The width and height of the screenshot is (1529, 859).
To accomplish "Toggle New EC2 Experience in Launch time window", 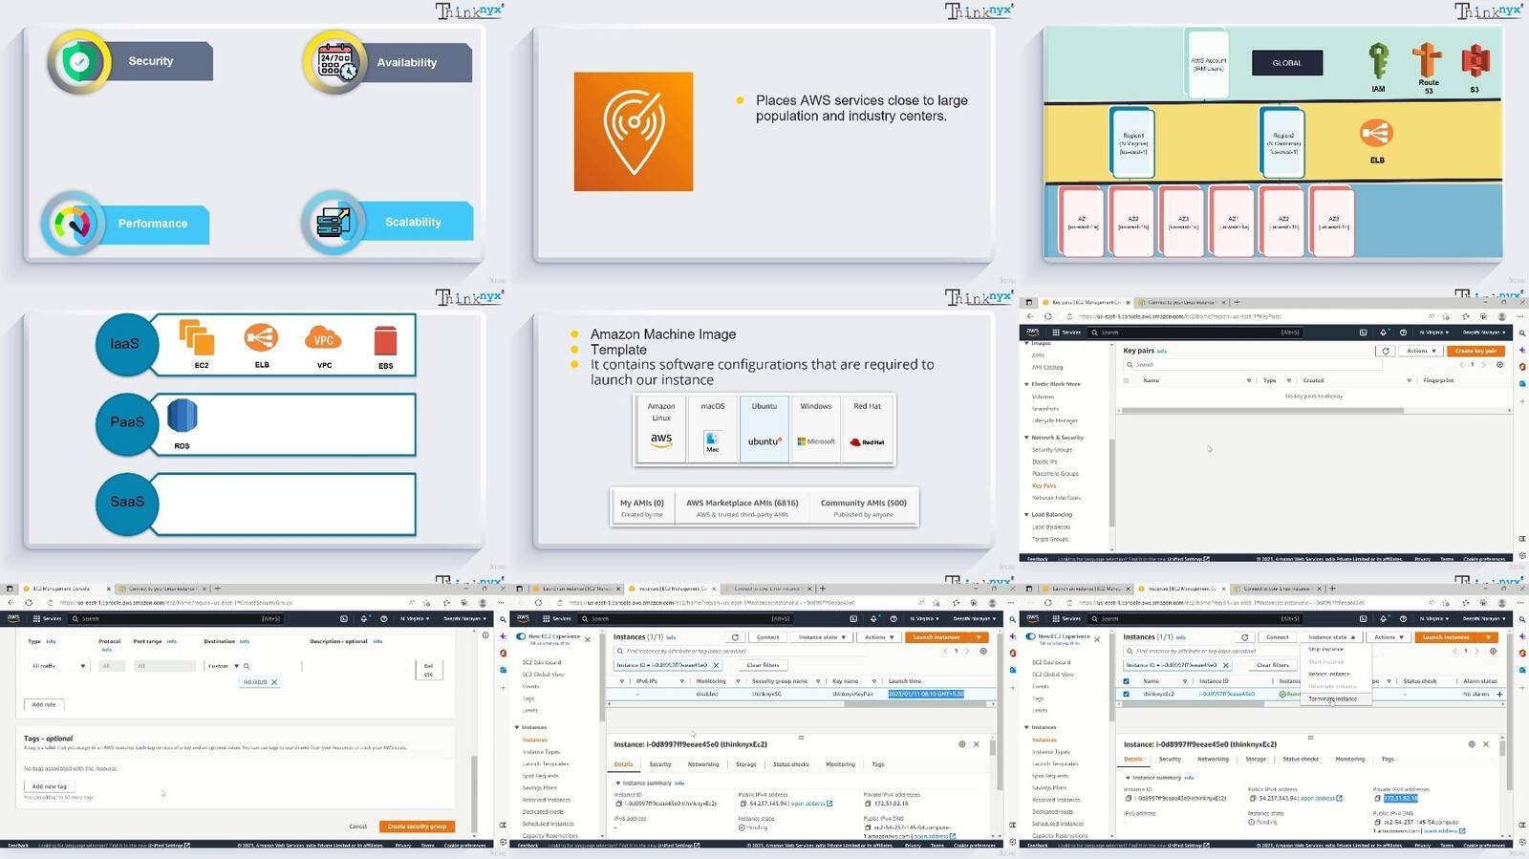I will click(522, 636).
